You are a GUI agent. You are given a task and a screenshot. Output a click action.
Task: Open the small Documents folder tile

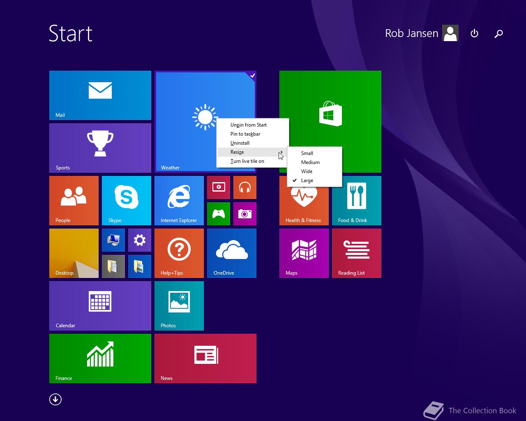(113, 266)
